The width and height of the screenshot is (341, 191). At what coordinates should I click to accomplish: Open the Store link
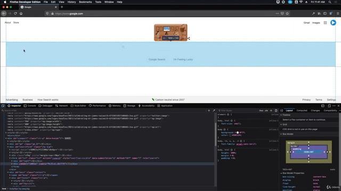16,22
